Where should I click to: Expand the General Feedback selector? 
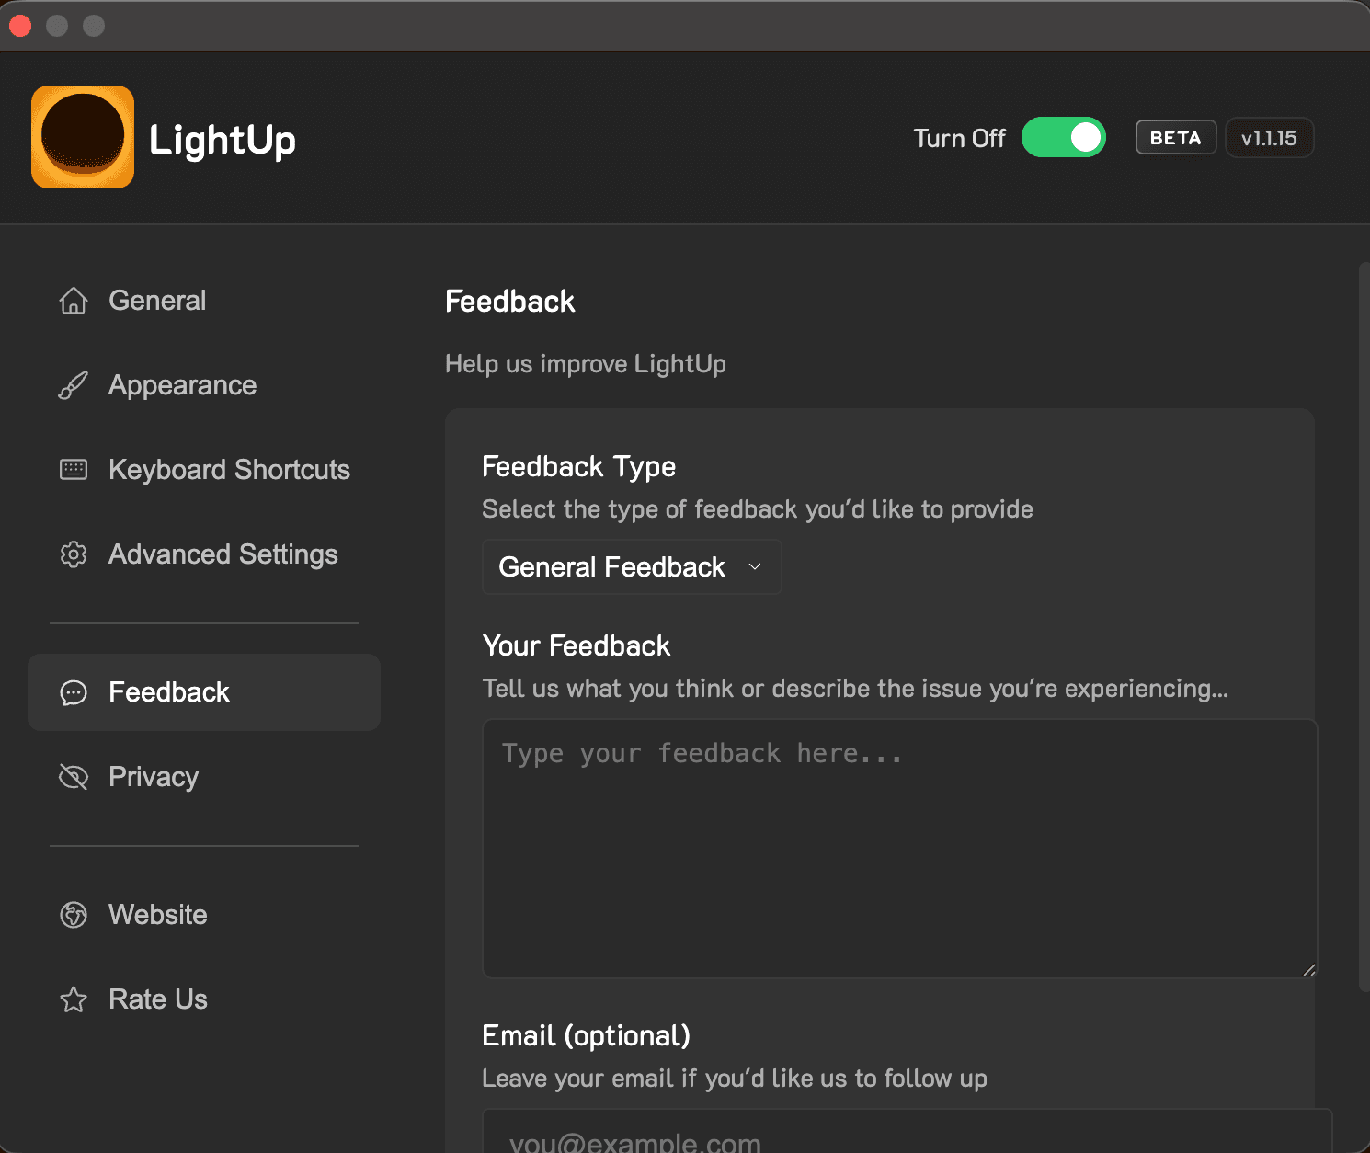tap(631, 566)
